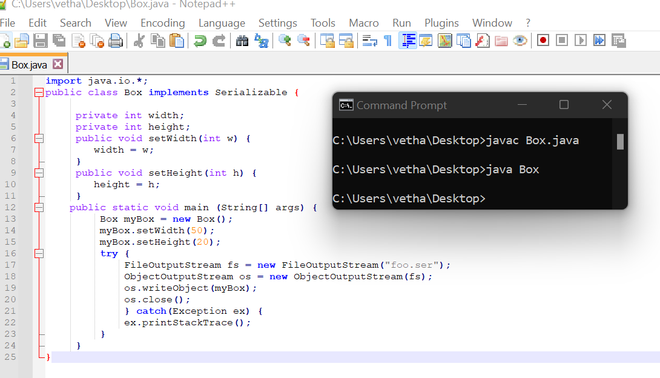Paste with the clipboard icon
This screenshot has width=660, height=378.
click(x=177, y=41)
